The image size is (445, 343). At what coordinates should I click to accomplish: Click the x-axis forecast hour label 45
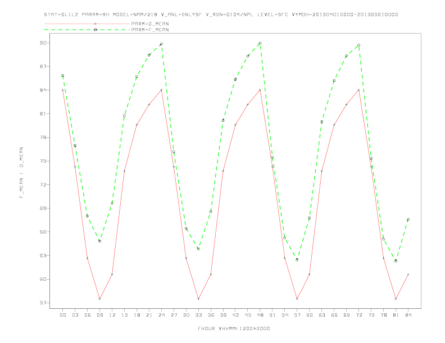pos(248,315)
